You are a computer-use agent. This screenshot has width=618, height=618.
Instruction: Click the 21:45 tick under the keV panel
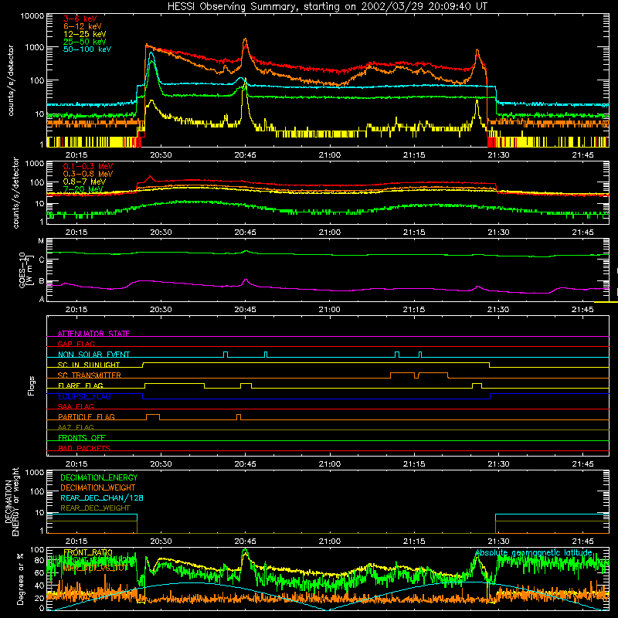pyautogui.click(x=582, y=155)
